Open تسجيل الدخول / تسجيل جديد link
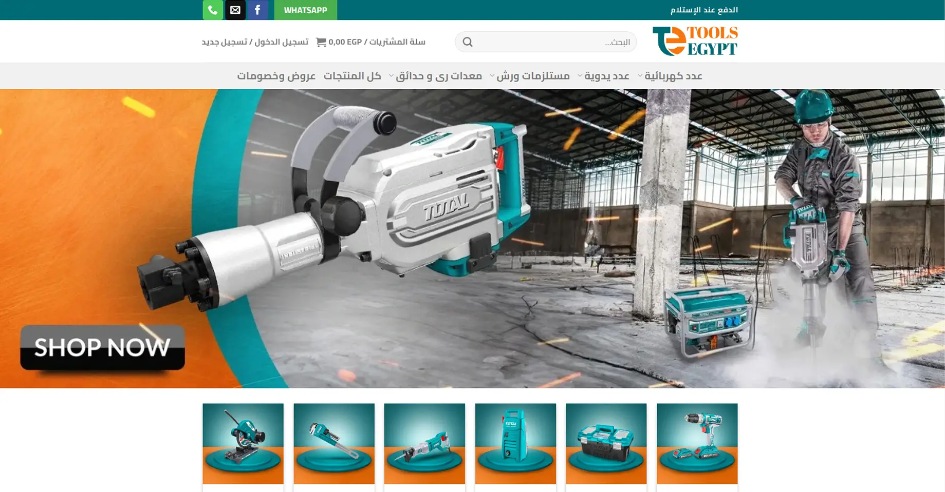The image size is (945, 492). coord(255,42)
